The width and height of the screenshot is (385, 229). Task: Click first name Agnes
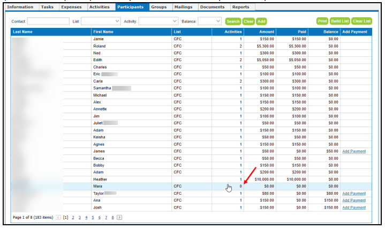click(99, 144)
